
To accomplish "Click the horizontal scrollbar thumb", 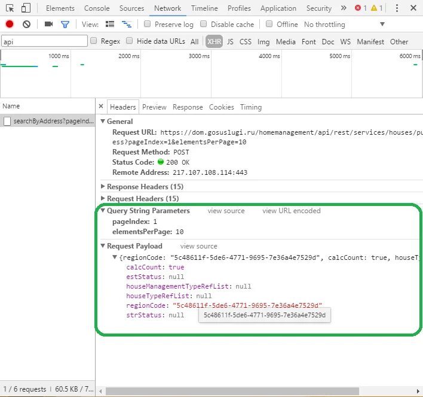I will pos(232,391).
